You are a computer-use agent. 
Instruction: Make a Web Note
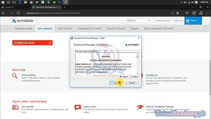pyautogui.click(x=194, y=13)
